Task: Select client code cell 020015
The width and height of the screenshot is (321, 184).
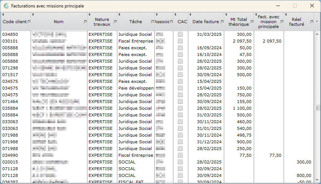Action: click(x=10, y=162)
